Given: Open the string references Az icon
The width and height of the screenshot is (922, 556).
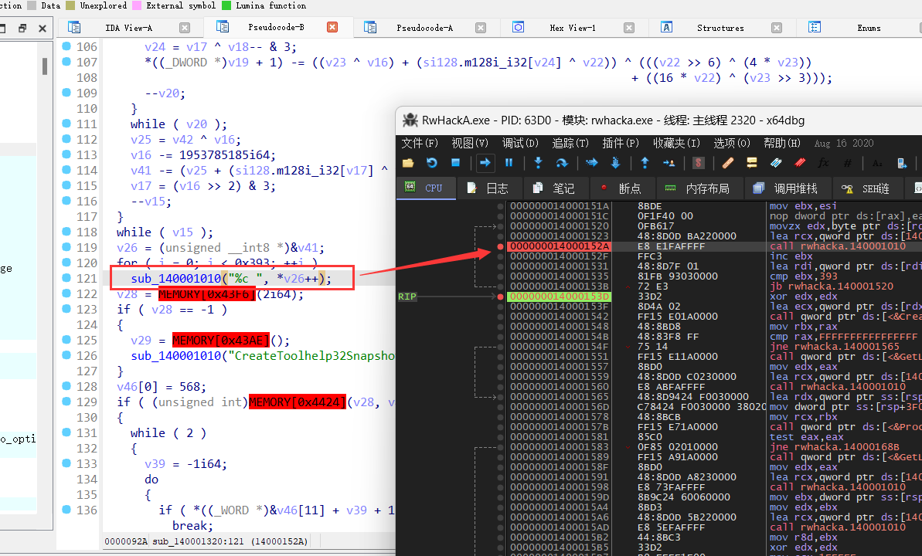Looking at the screenshot, I should 877,163.
